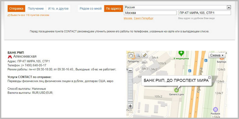Click building label 124к7 on map
Viewport: 239px width, 119px height.
219,93
